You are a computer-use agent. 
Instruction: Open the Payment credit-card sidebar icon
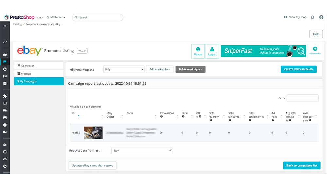click(x=5, y=118)
